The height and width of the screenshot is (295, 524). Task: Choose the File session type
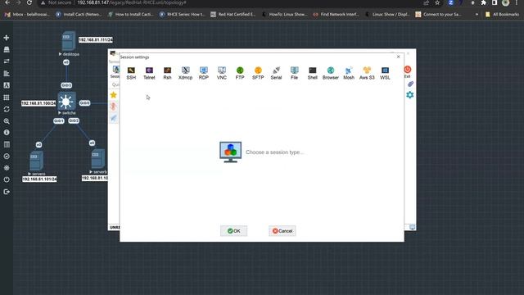[x=294, y=73]
